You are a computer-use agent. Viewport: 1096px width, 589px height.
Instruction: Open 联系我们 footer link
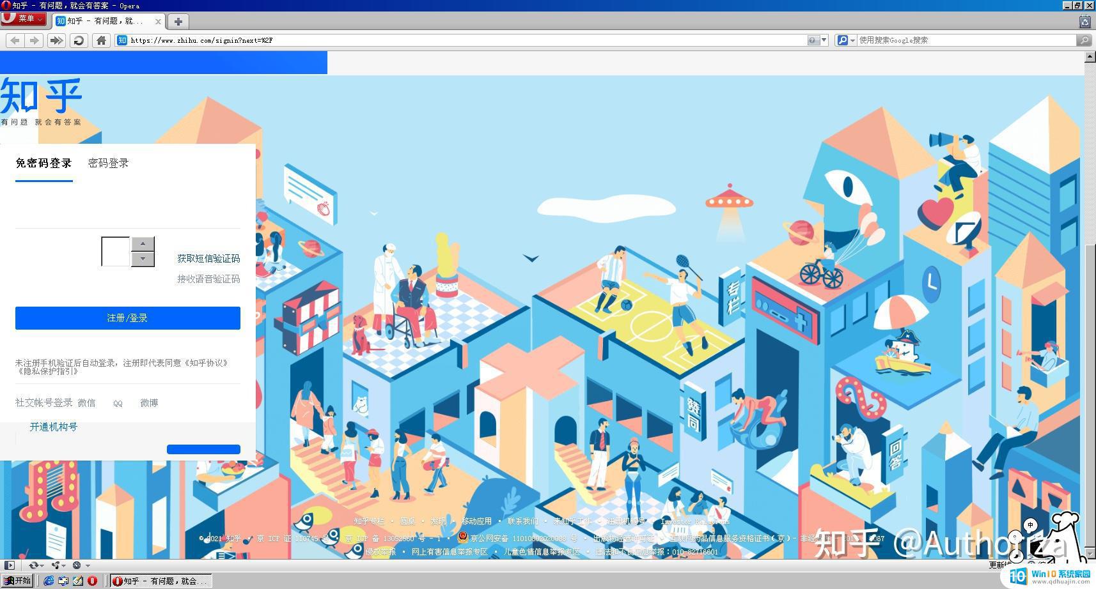tap(522, 521)
